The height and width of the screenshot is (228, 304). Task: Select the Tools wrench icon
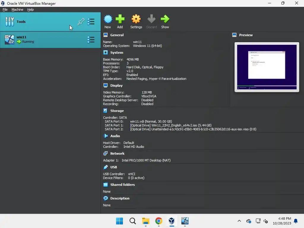point(9,21)
